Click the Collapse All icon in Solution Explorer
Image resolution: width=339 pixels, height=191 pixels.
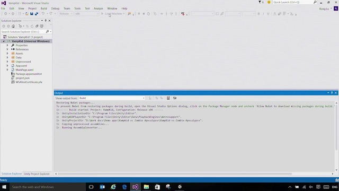(37, 26)
